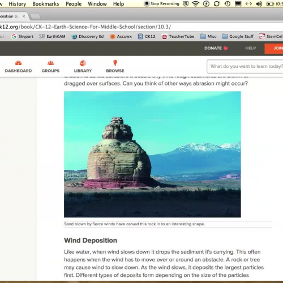Open the History menu
The width and height of the screenshot is (283, 283).
tap(18, 4)
